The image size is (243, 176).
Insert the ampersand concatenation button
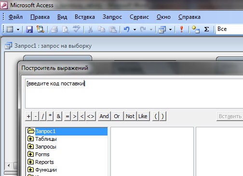pyautogui.click(x=58, y=116)
